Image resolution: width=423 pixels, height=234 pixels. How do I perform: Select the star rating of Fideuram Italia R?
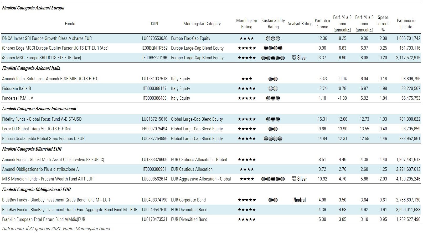246,89
